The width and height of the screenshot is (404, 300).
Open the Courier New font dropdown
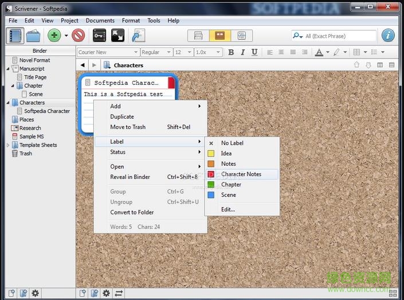106,52
